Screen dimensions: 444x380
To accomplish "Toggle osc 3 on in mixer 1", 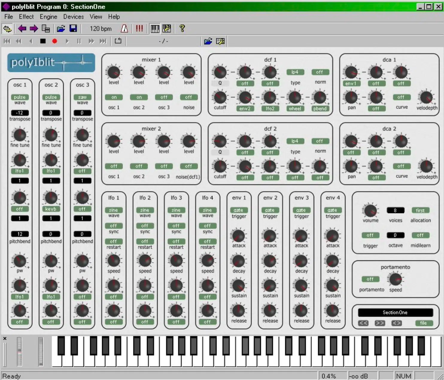I will pos(164,97).
